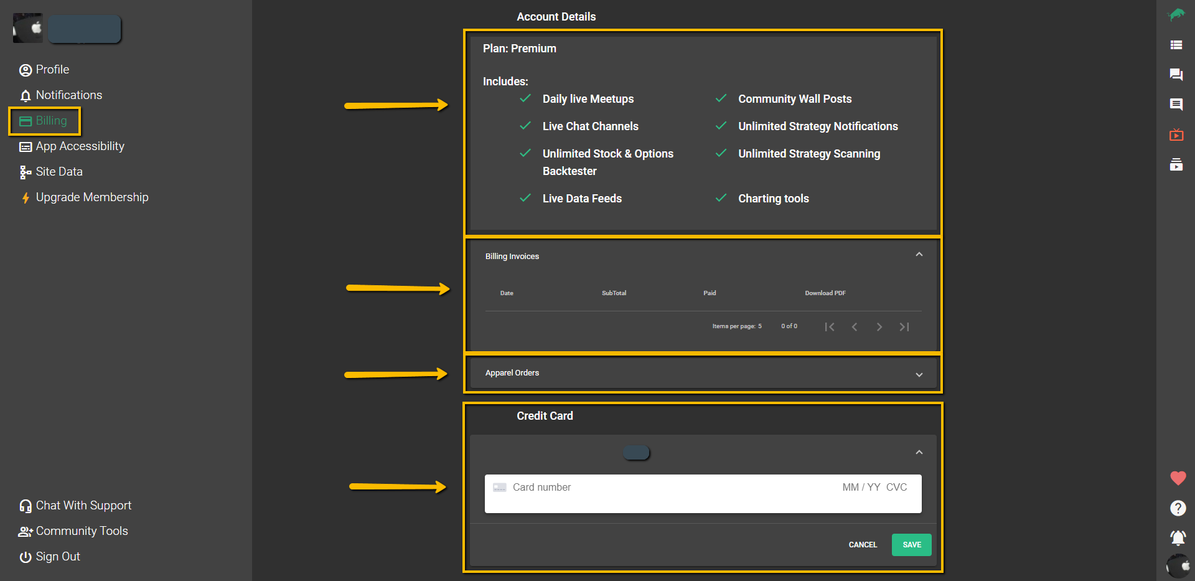Go to last page of invoices

pyautogui.click(x=904, y=327)
